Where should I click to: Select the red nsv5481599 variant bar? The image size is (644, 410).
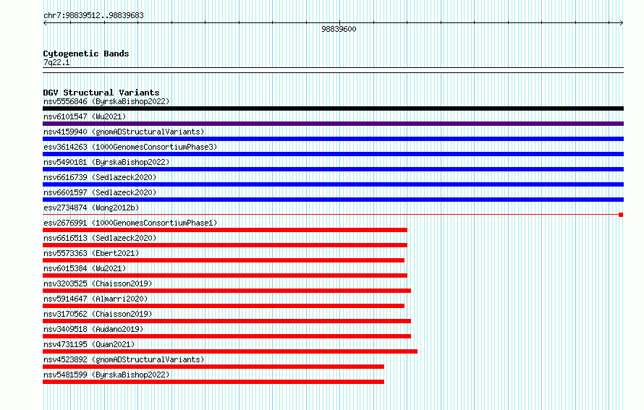pyautogui.click(x=213, y=382)
